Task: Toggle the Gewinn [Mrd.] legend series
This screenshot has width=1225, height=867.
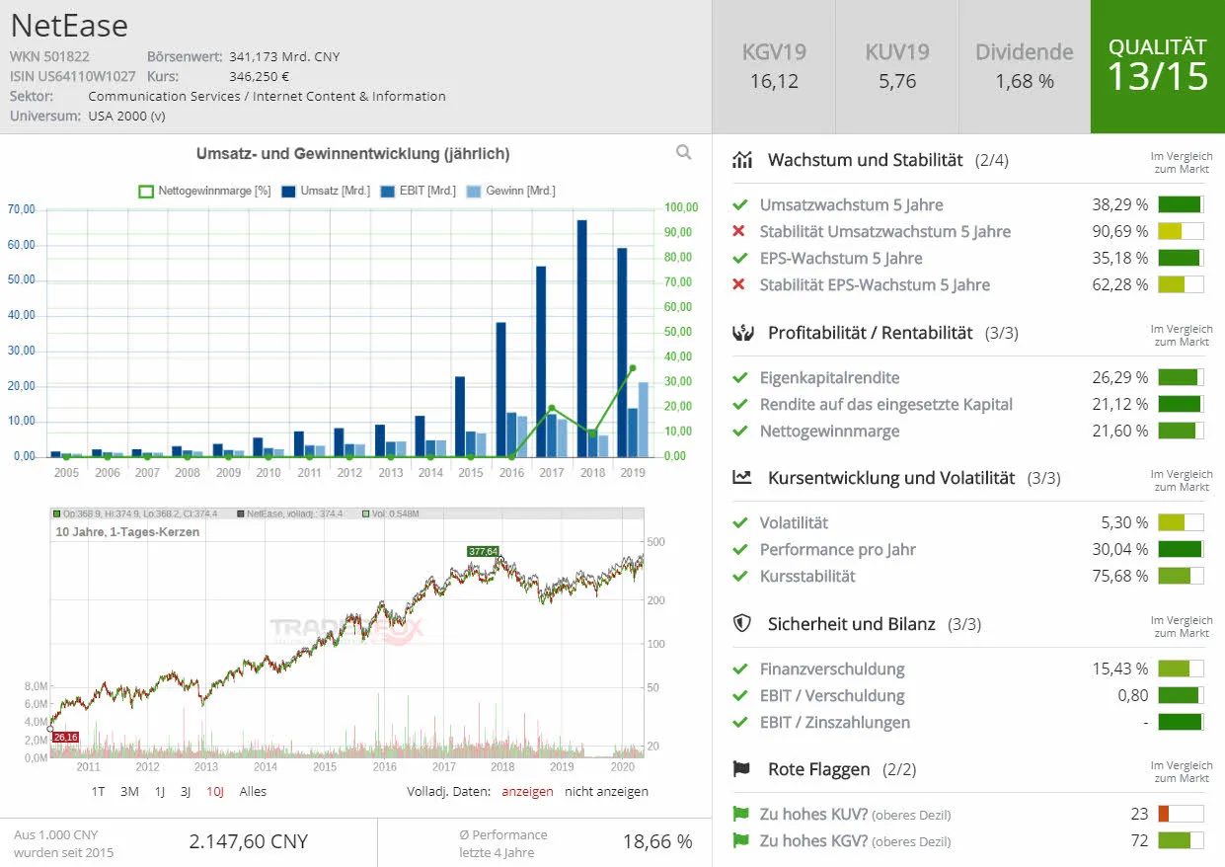Action: pyautogui.click(x=510, y=191)
